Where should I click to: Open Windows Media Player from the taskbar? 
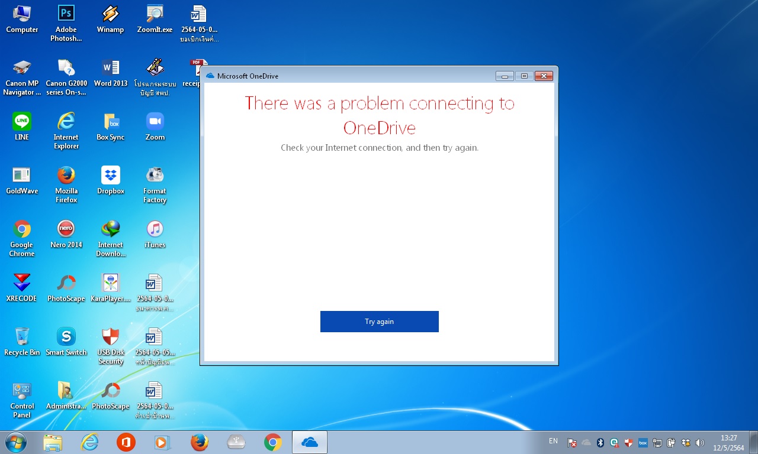tap(163, 442)
